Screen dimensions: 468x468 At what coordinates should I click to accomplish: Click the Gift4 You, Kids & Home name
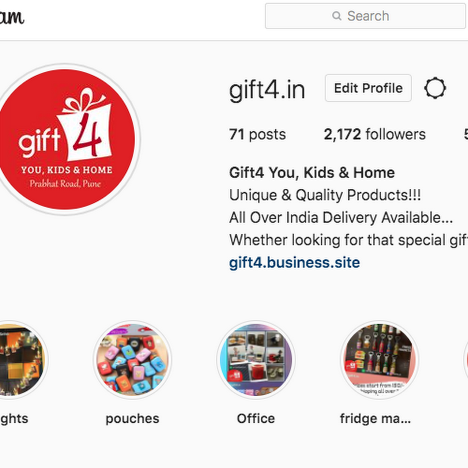pos(312,173)
